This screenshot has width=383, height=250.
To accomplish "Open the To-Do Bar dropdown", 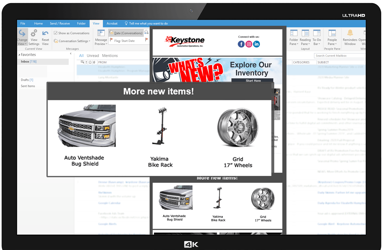I will (317, 42).
